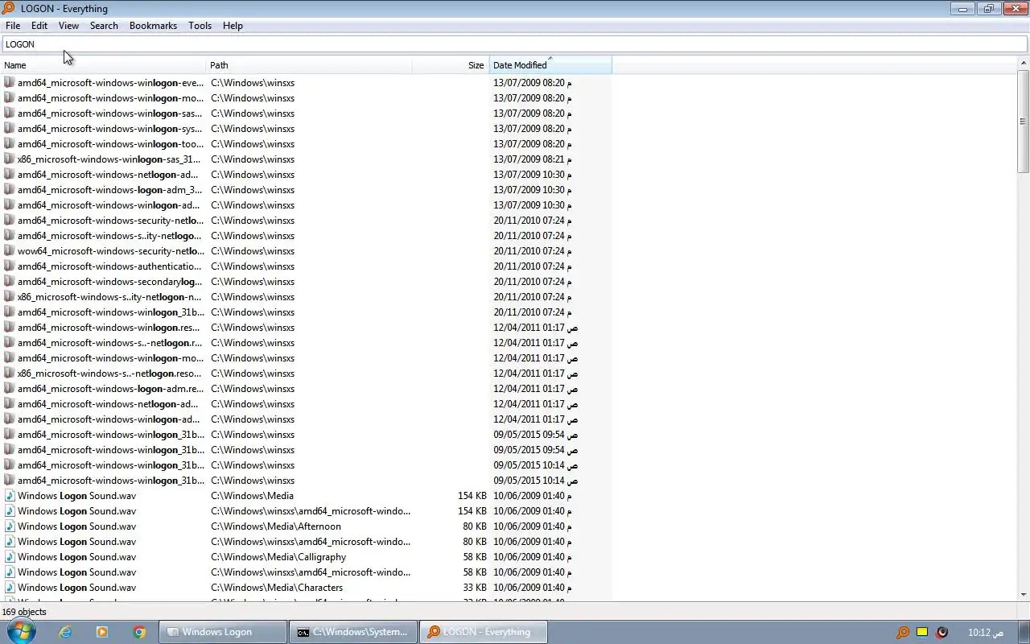Viewport: 1030px width, 644px height.
Task: Focus the LOGON search box
Action: coord(515,44)
